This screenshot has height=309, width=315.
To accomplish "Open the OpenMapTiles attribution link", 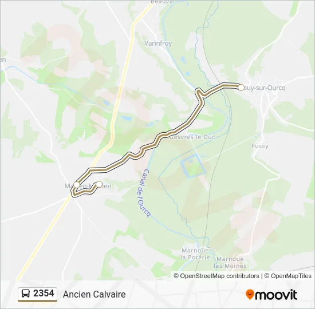I will click(x=288, y=276).
